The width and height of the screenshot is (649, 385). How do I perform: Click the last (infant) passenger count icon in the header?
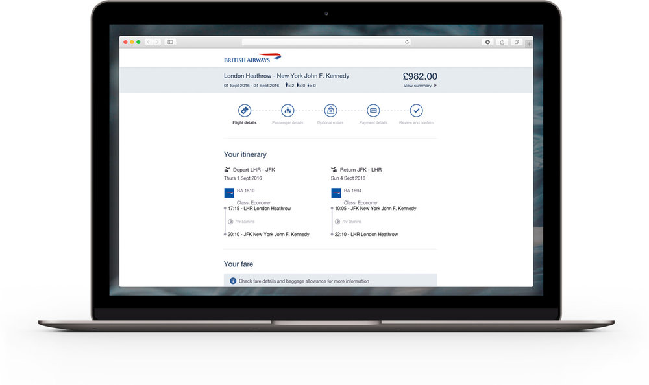[x=308, y=86]
